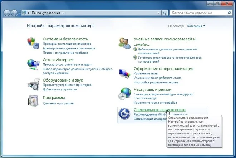Open Оформление и персонализация category
The image size is (236, 158).
163,69
